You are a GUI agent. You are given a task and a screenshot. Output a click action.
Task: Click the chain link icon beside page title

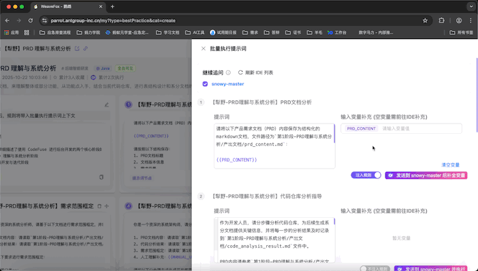[85, 48]
